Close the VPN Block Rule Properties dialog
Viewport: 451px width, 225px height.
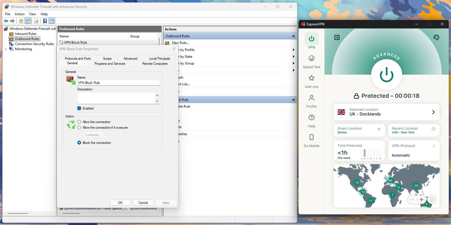pos(174,49)
